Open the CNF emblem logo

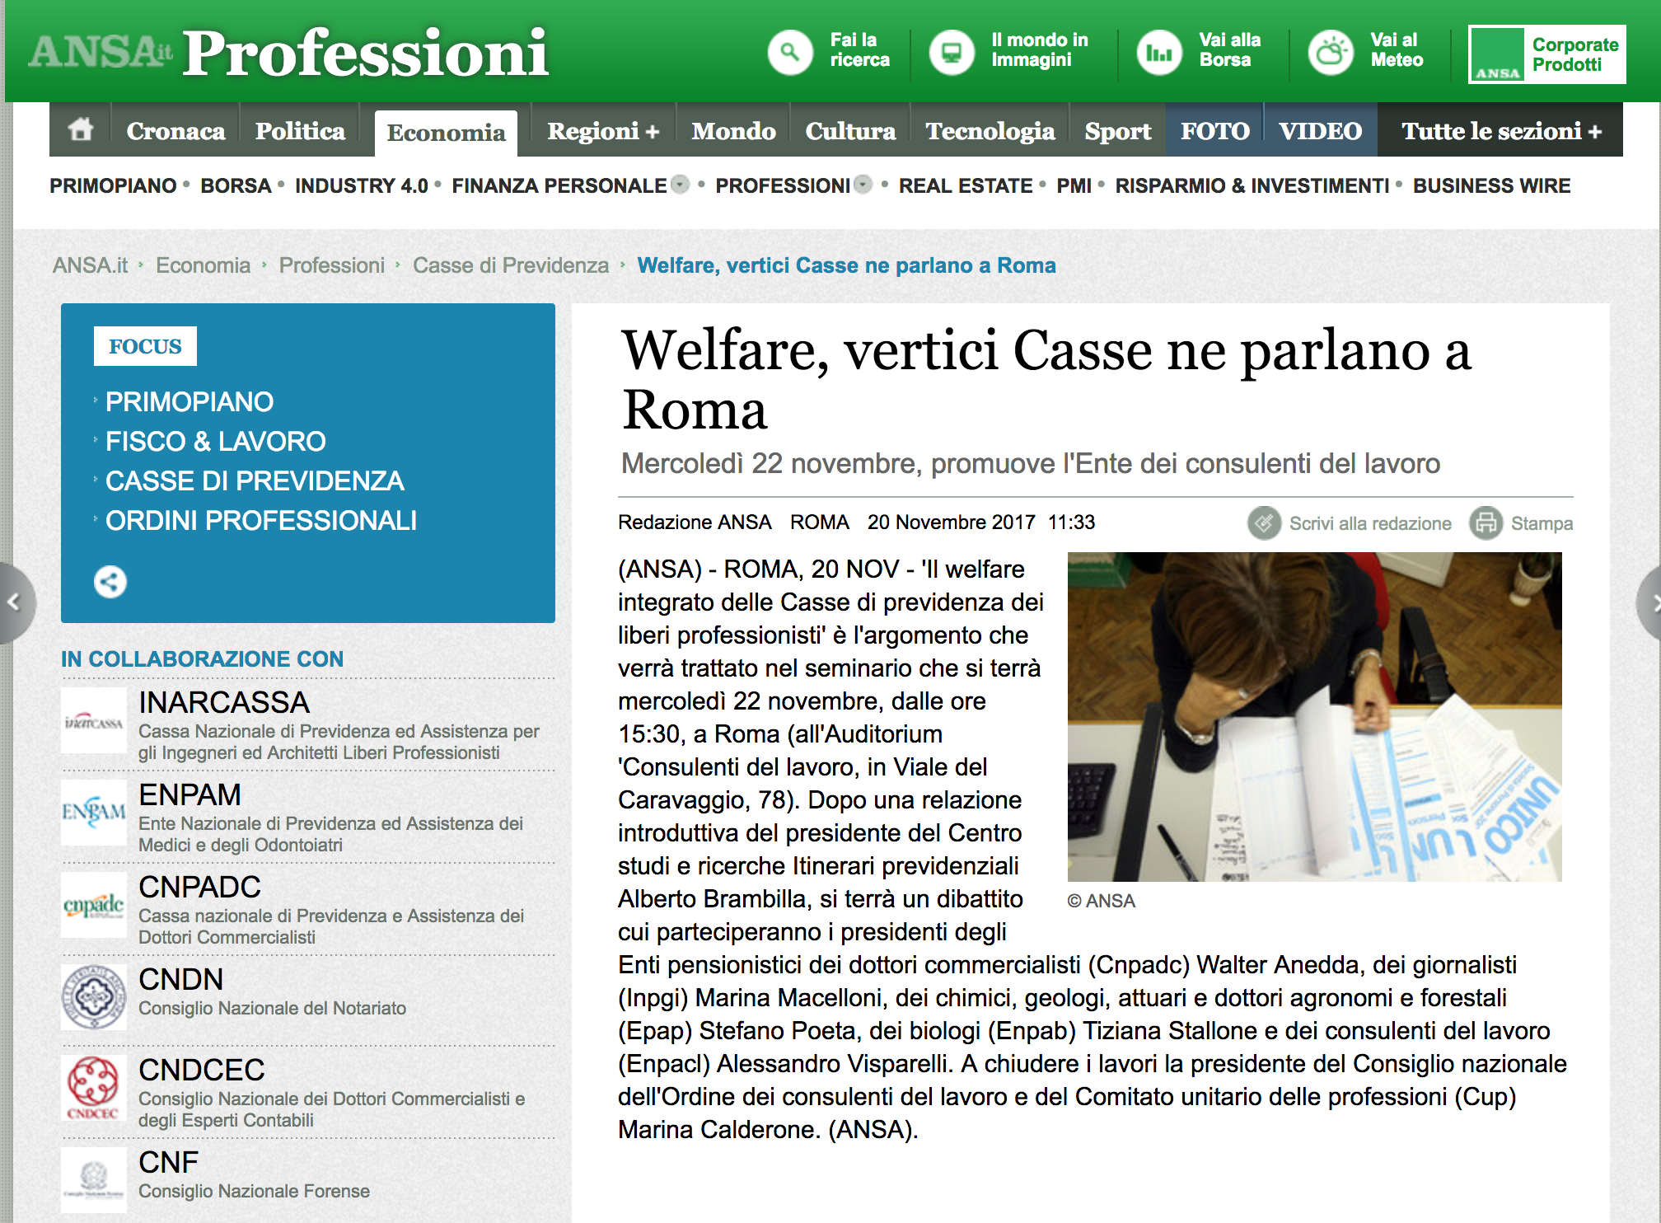[94, 1180]
